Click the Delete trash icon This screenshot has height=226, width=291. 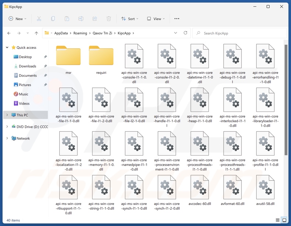[109, 19]
